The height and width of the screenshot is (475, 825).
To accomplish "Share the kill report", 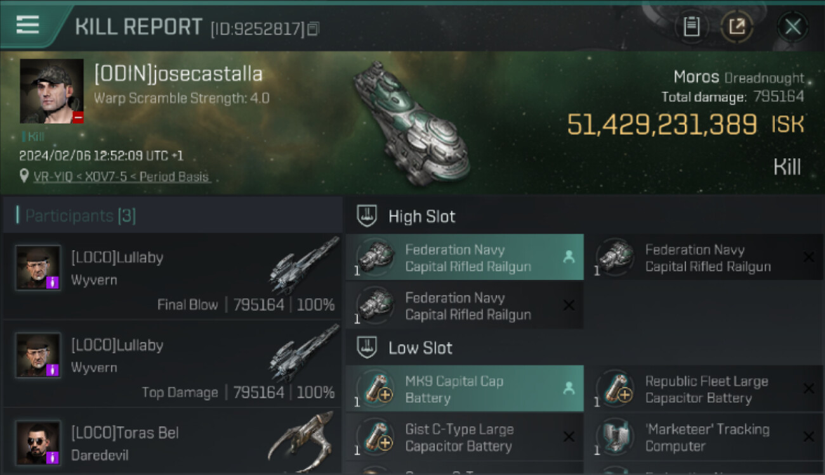I will tap(737, 27).
